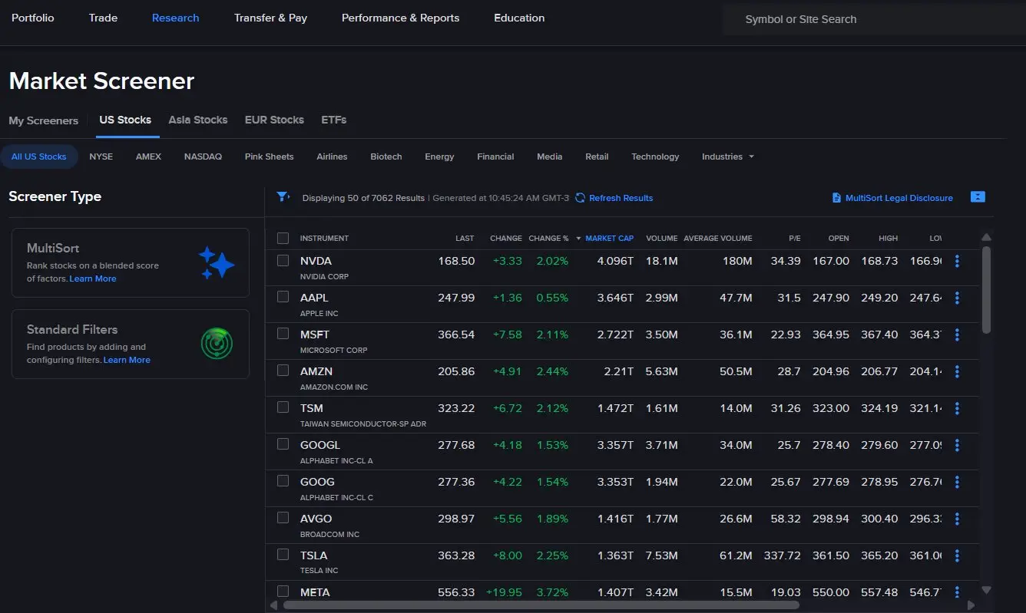Screen dimensions: 1026x613
Task: Select the Standard Filters green radar icon
Action: click(217, 344)
